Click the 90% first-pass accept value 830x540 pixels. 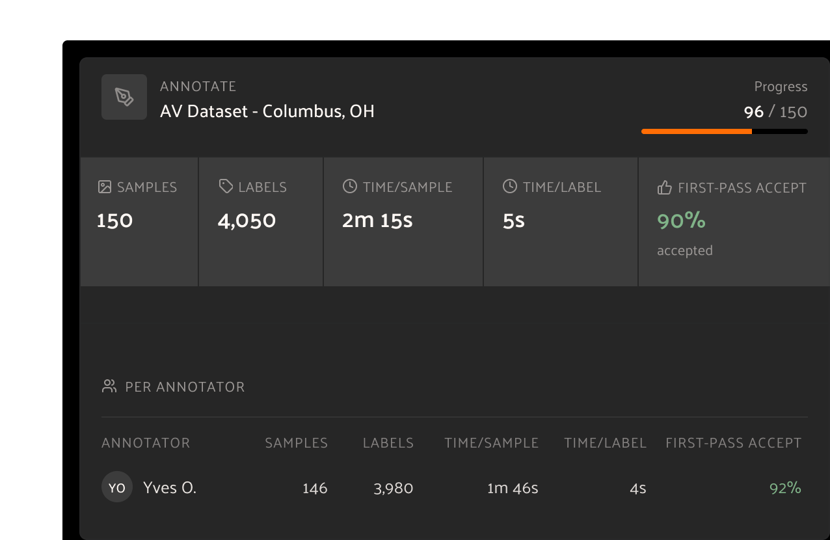coord(681,221)
